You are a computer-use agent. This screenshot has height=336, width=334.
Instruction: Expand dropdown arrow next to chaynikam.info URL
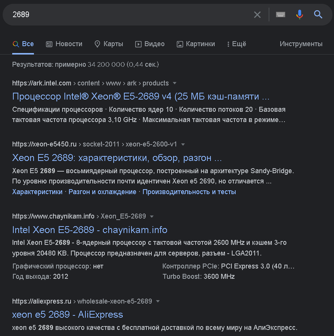(152, 216)
